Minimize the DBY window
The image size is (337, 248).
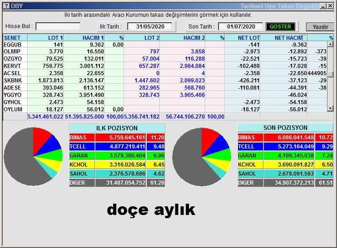(323, 6)
